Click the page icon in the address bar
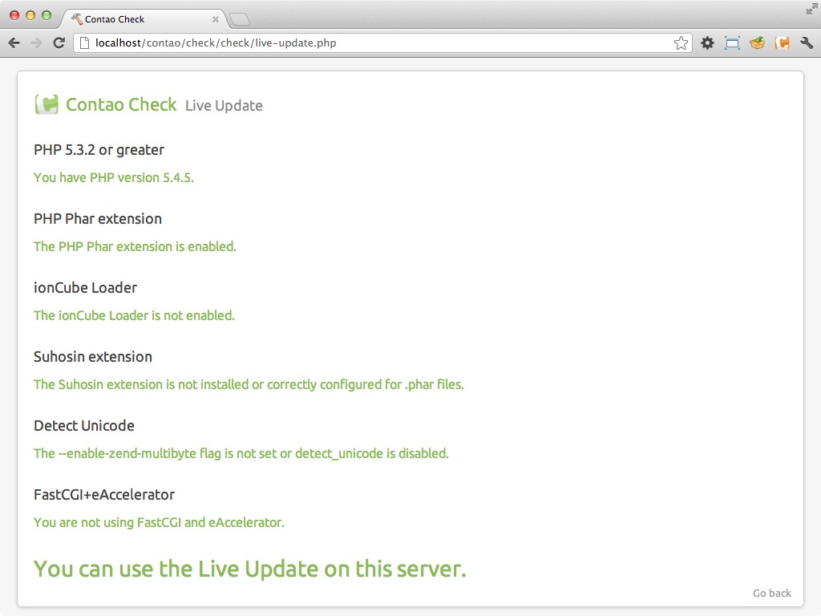 coord(83,43)
